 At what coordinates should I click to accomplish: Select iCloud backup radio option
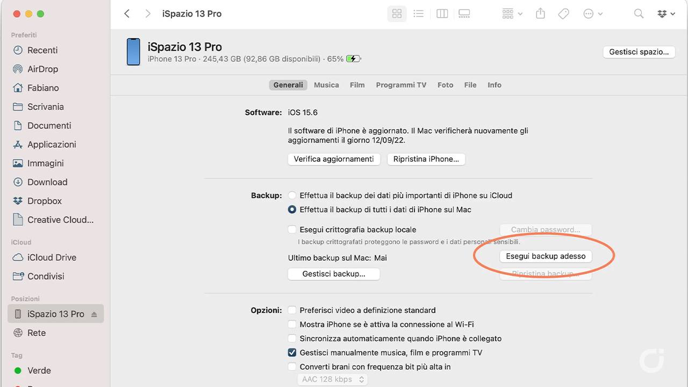(292, 196)
